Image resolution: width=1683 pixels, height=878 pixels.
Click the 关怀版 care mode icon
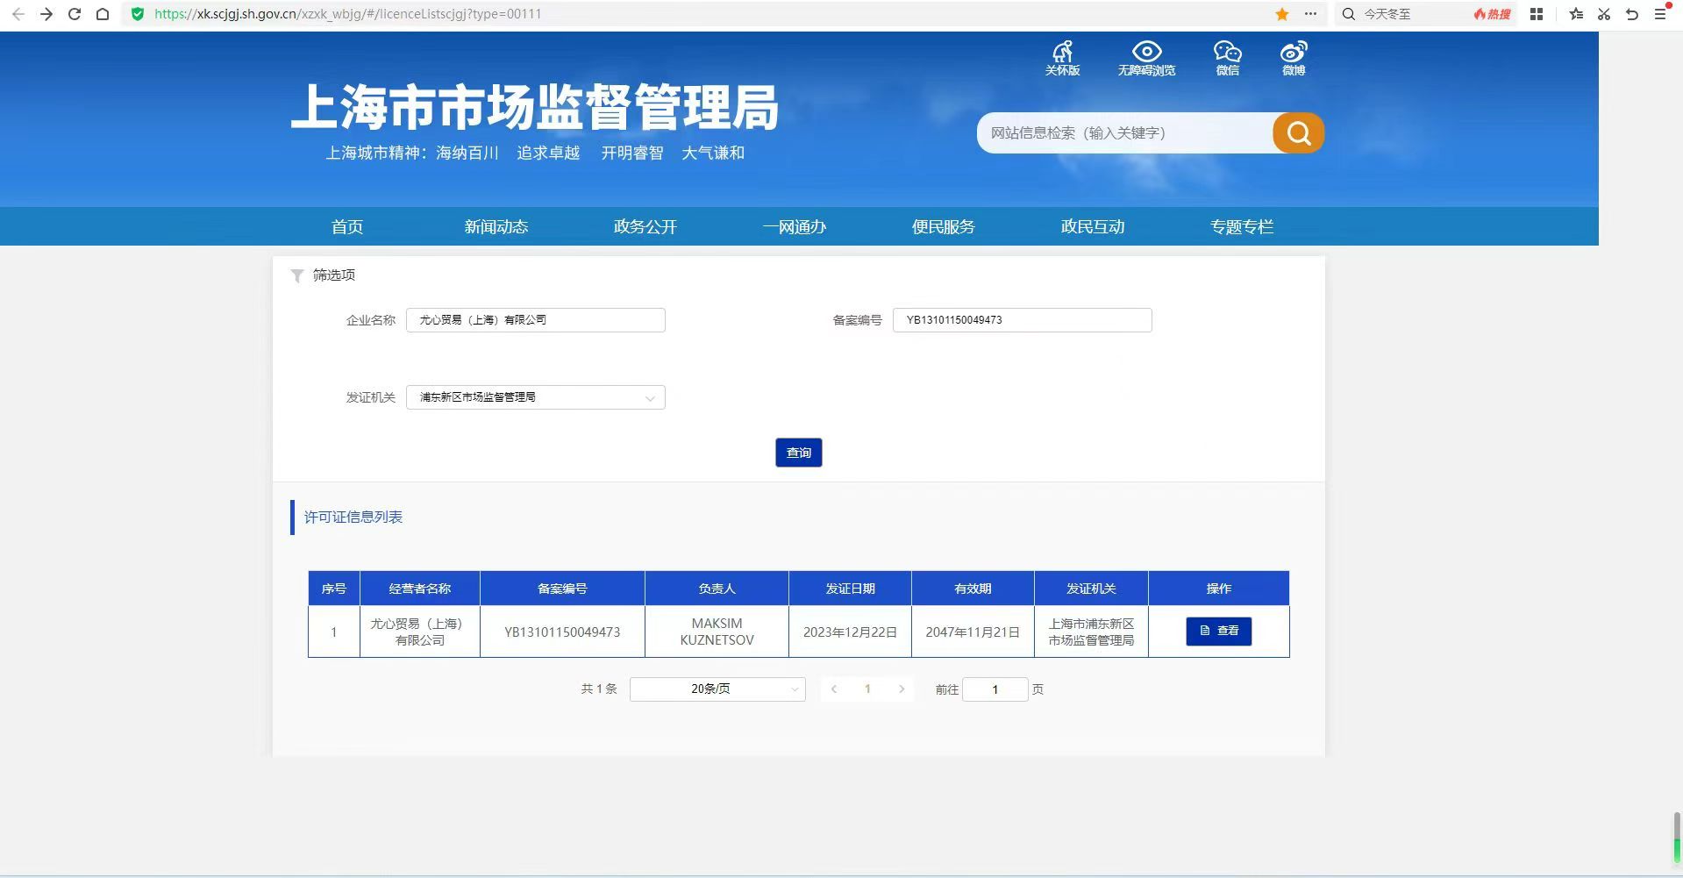(x=1062, y=58)
